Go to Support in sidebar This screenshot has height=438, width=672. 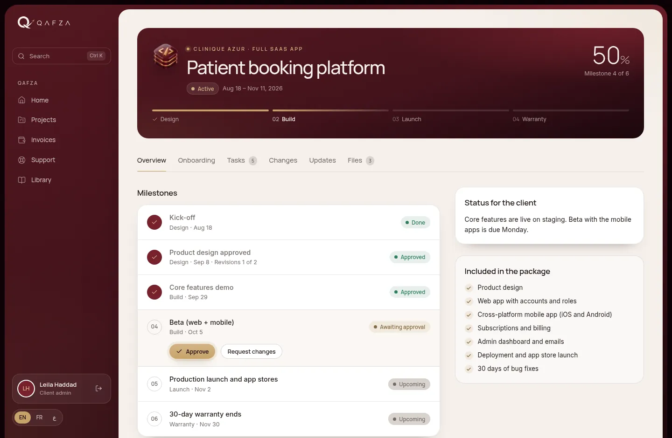point(62,160)
